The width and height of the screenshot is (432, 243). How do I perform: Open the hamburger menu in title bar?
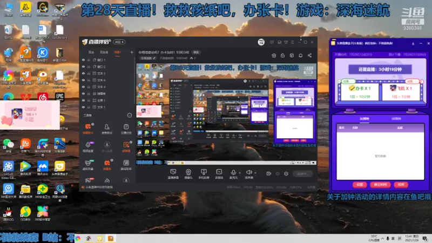pyautogui.click(x=293, y=42)
